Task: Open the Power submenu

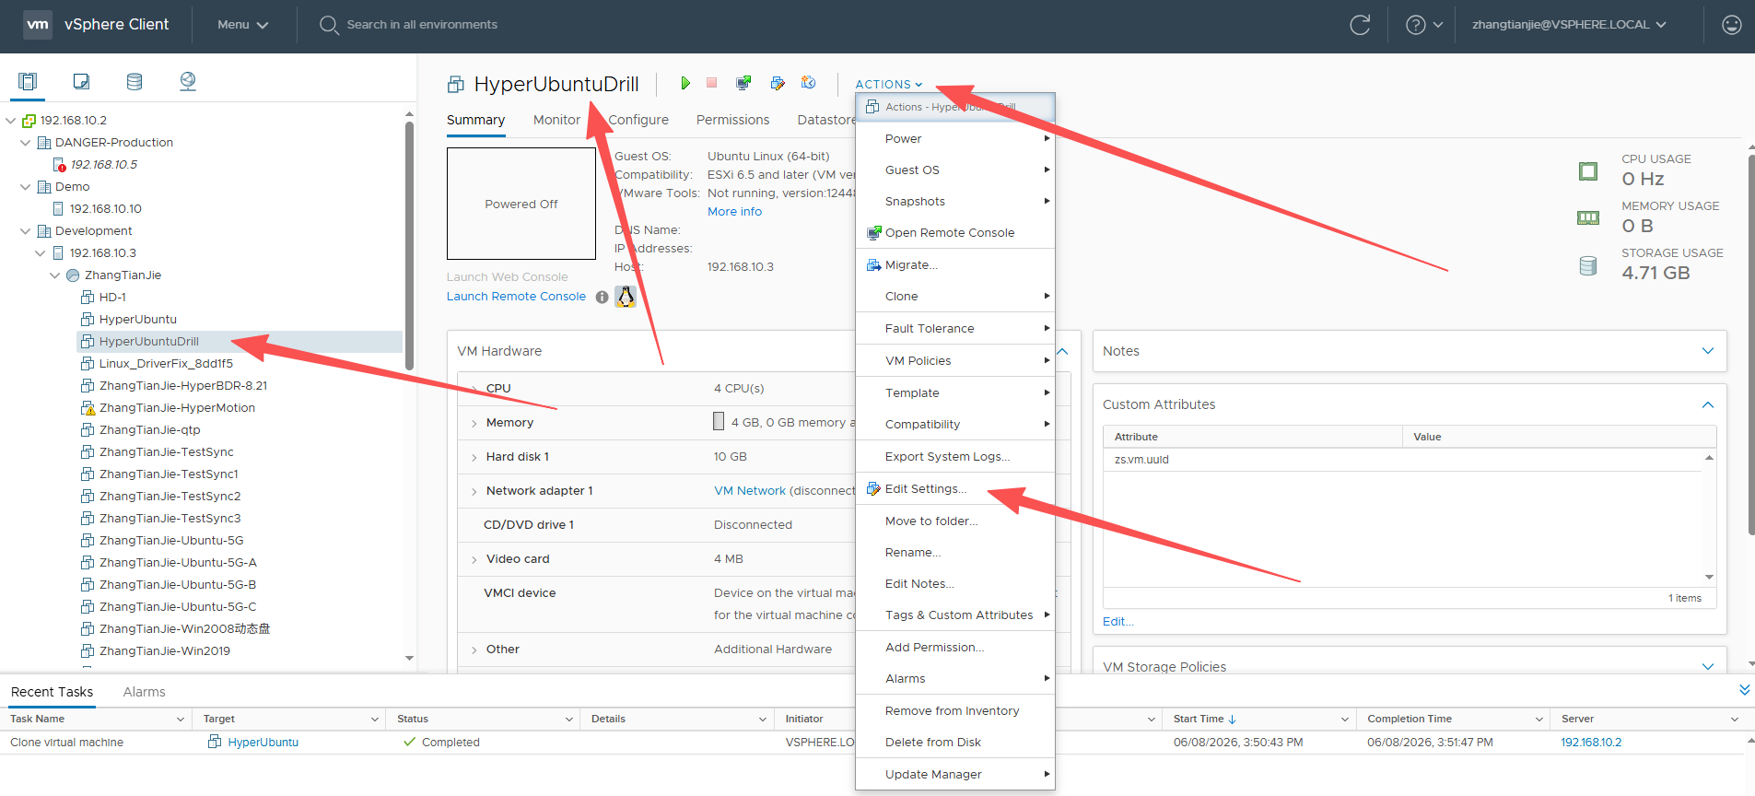Action: [955, 138]
